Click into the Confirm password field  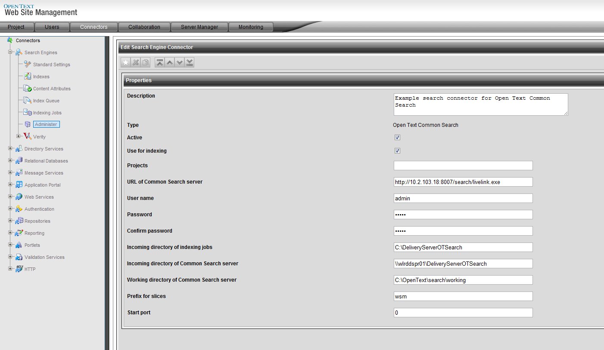463,231
